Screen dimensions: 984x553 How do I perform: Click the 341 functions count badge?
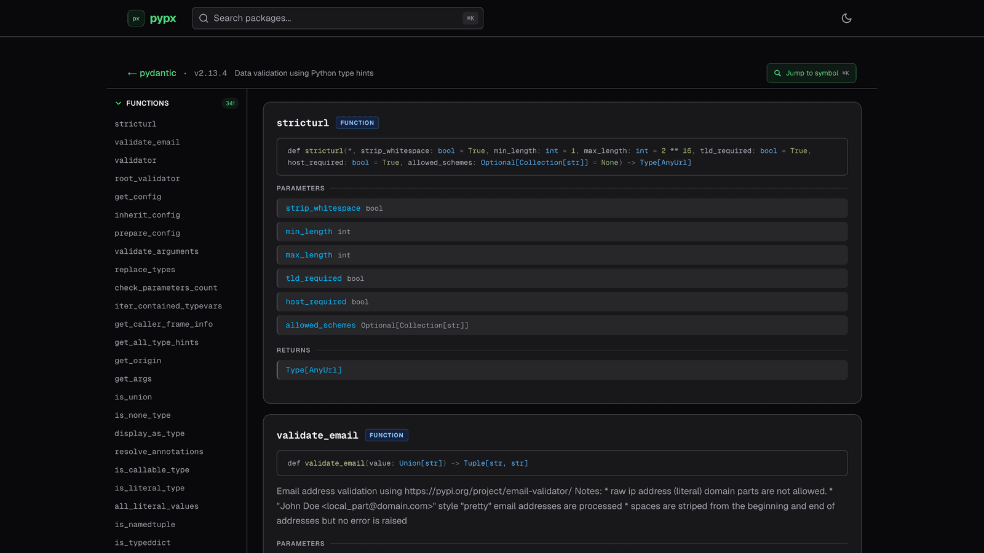click(230, 103)
